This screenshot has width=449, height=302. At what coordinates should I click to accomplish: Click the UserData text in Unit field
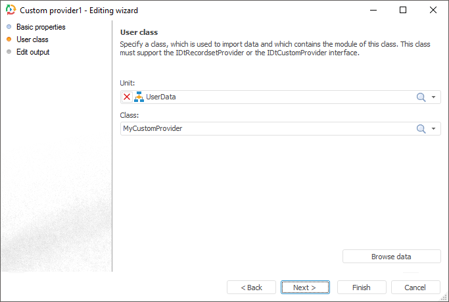point(161,97)
